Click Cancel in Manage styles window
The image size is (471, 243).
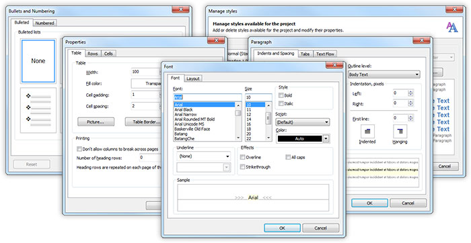tap(445, 166)
